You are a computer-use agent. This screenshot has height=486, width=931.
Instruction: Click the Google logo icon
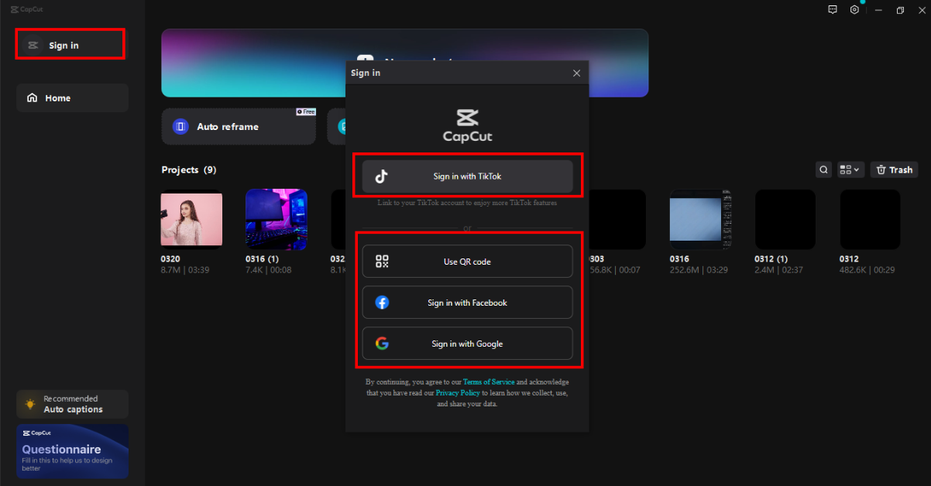(x=382, y=344)
